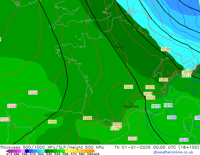Image resolution: width=200 pixels, height=155 pixels.
Task: Click the 582 legend value
Action: pyautogui.click(x=82, y=154)
